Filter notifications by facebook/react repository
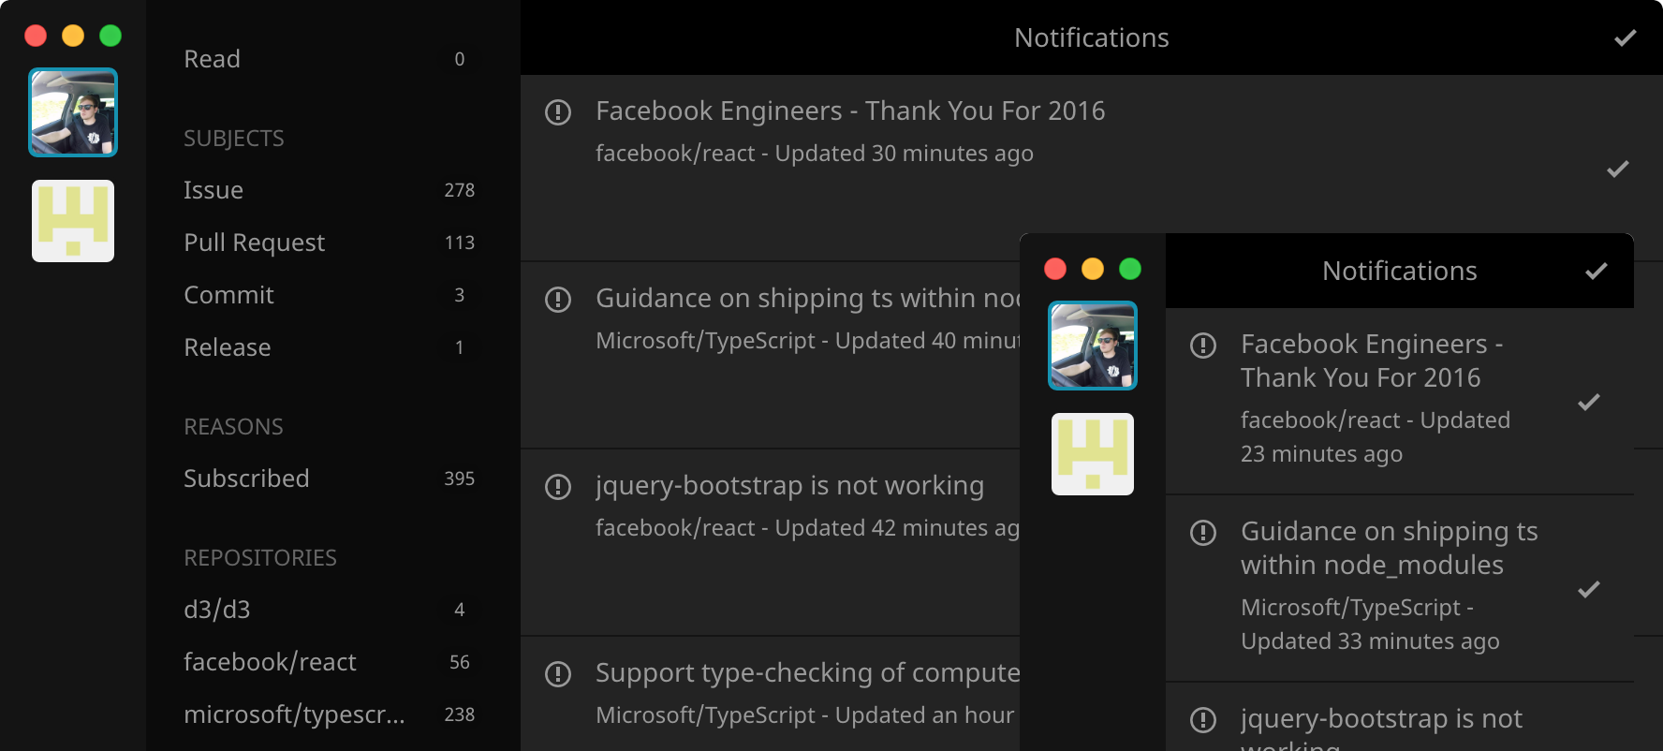The height and width of the screenshot is (751, 1663). point(333,662)
